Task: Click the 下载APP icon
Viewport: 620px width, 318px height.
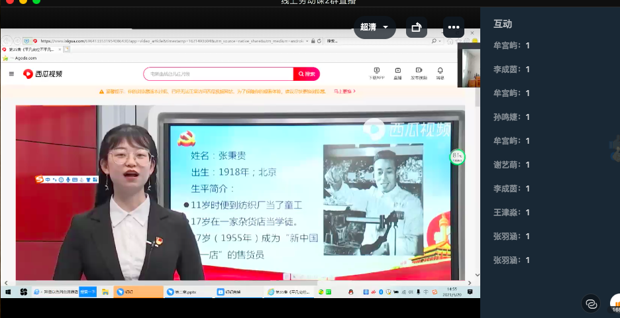Action: coord(376,74)
